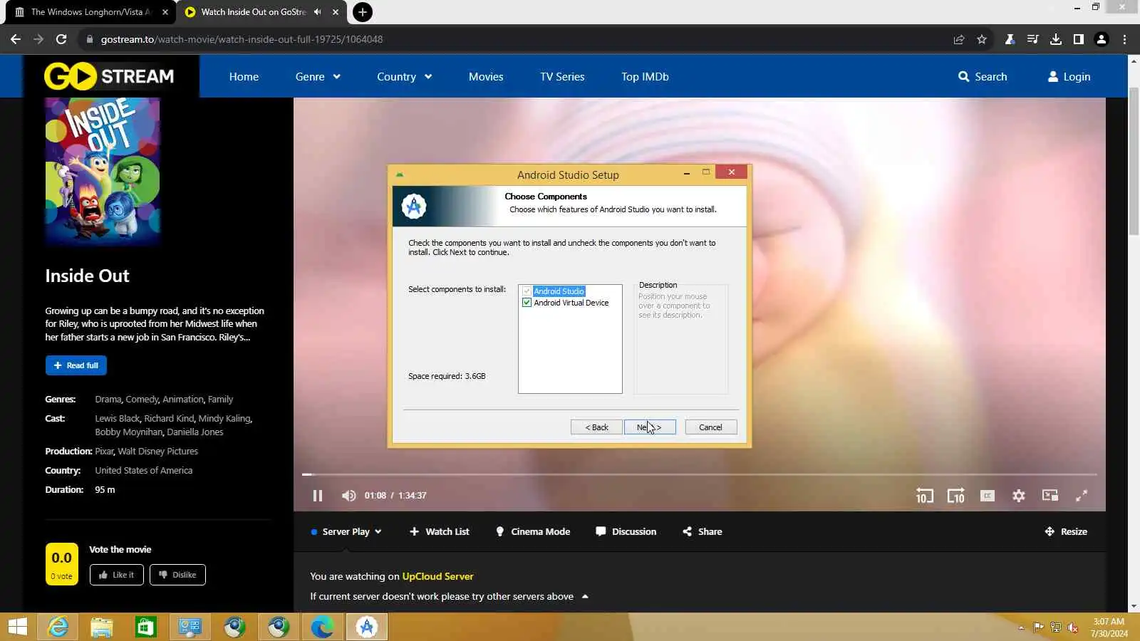Open the Server Play dropdown
Viewport: 1140px width, 641px height.
click(x=347, y=532)
